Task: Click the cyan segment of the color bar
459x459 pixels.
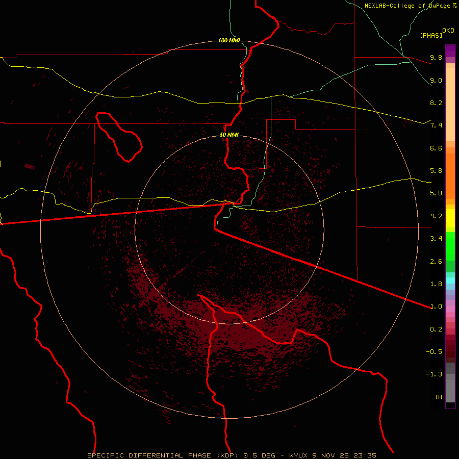Action: (x=450, y=280)
